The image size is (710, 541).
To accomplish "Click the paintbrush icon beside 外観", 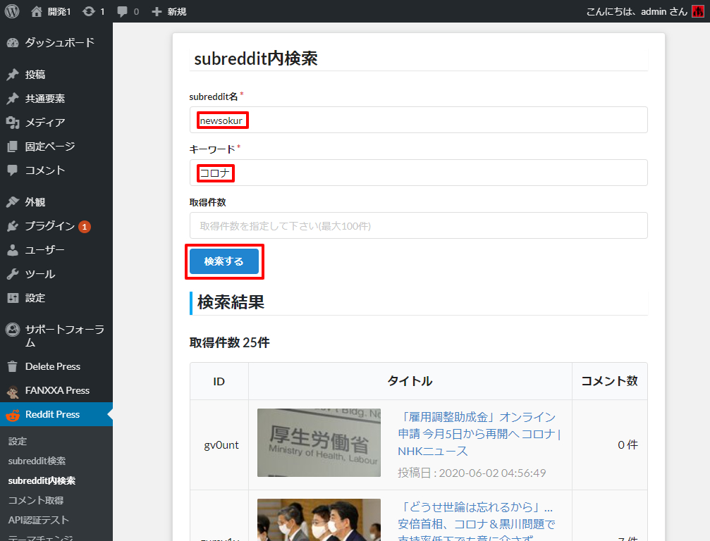I will [x=13, y=202].
